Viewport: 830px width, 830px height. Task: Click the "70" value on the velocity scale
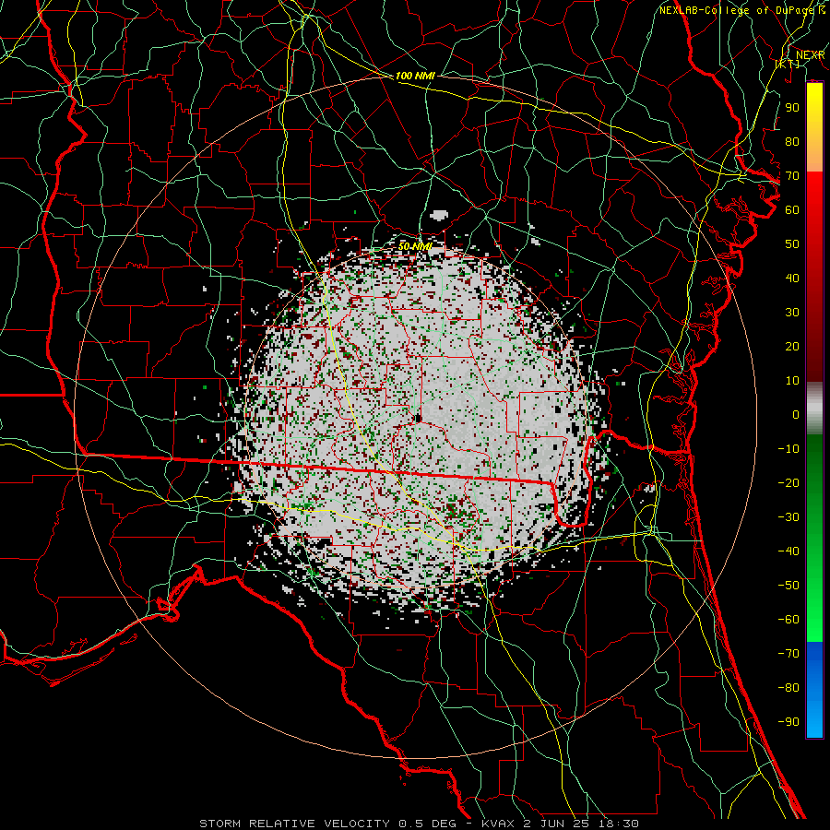tap(792, 176)
